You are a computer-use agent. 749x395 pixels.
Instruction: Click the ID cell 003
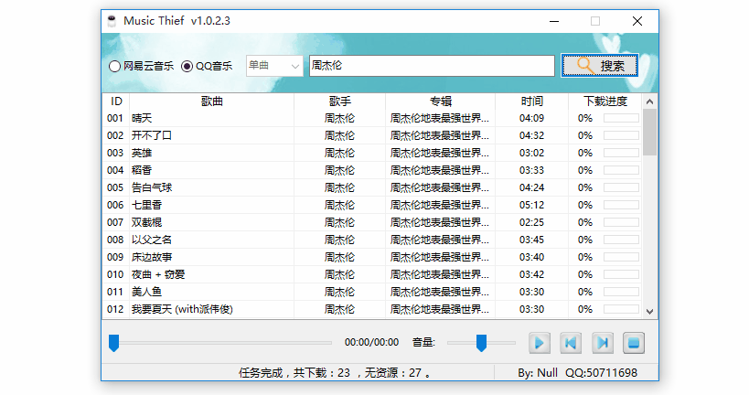(115, 153)
